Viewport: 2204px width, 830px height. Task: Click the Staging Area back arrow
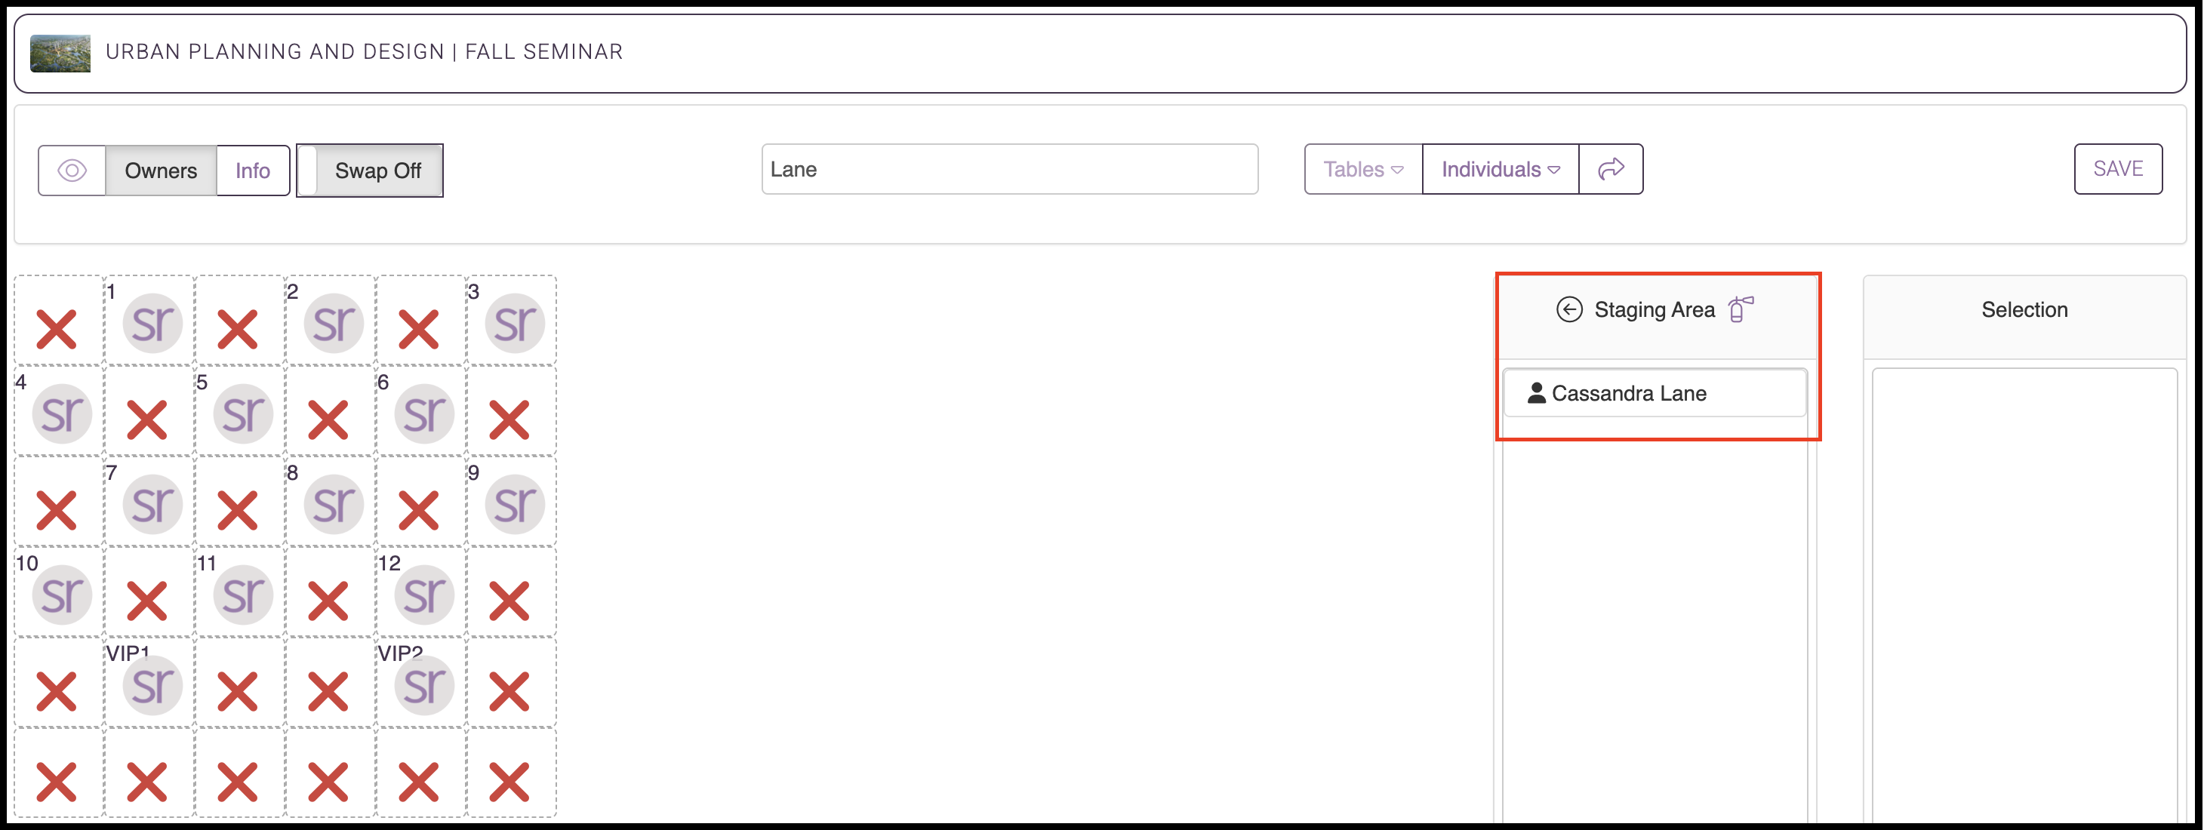pyautogui.click(x=1569, y=309)
